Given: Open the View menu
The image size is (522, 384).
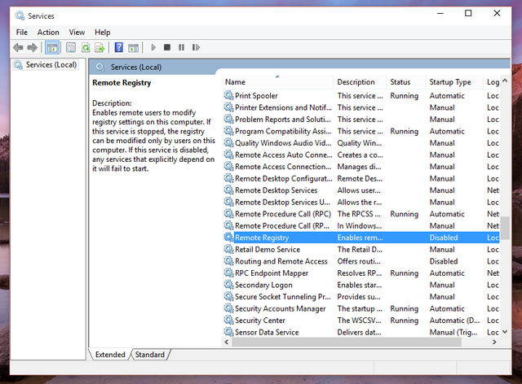Looking at the screenshot, I should [77, 33].
